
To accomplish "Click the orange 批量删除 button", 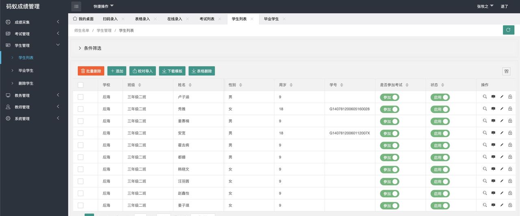I will pos(91,71).
